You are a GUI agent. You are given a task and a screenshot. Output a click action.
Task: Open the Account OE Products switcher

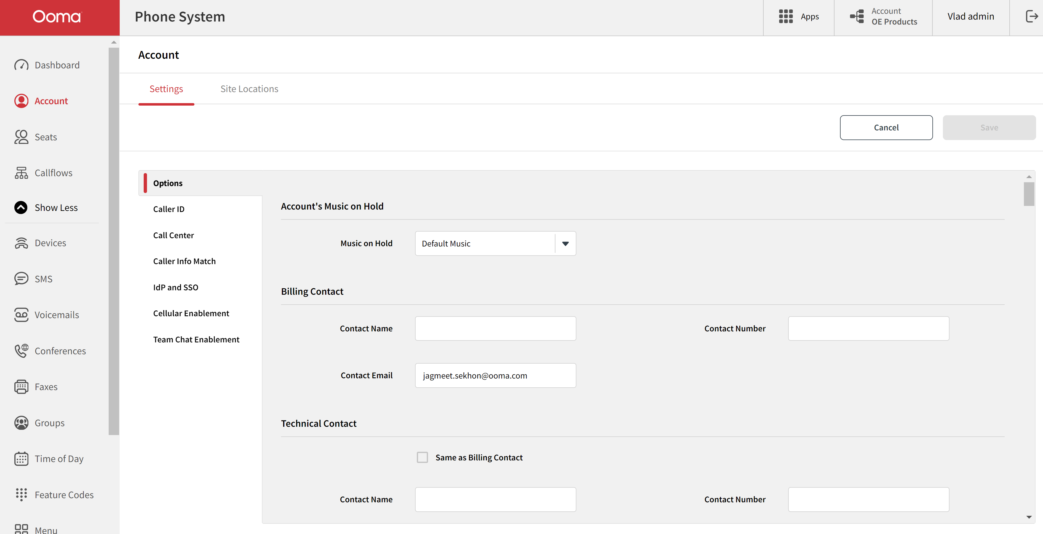tap(883, 17)
